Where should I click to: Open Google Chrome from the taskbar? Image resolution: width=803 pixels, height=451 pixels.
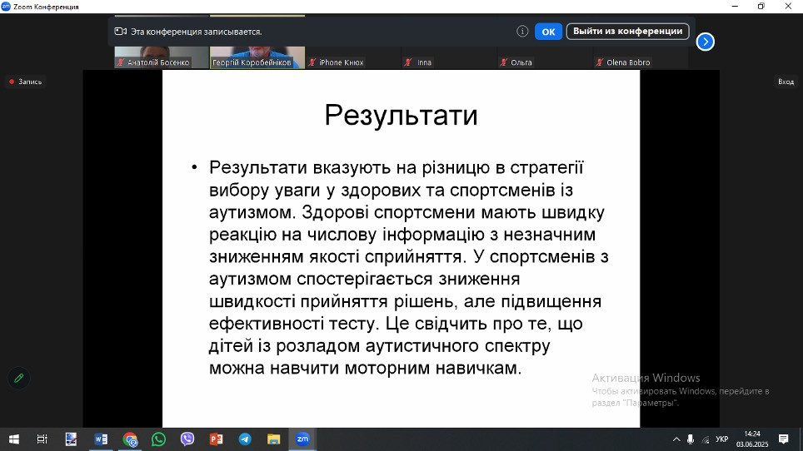(x=130, y=439)
